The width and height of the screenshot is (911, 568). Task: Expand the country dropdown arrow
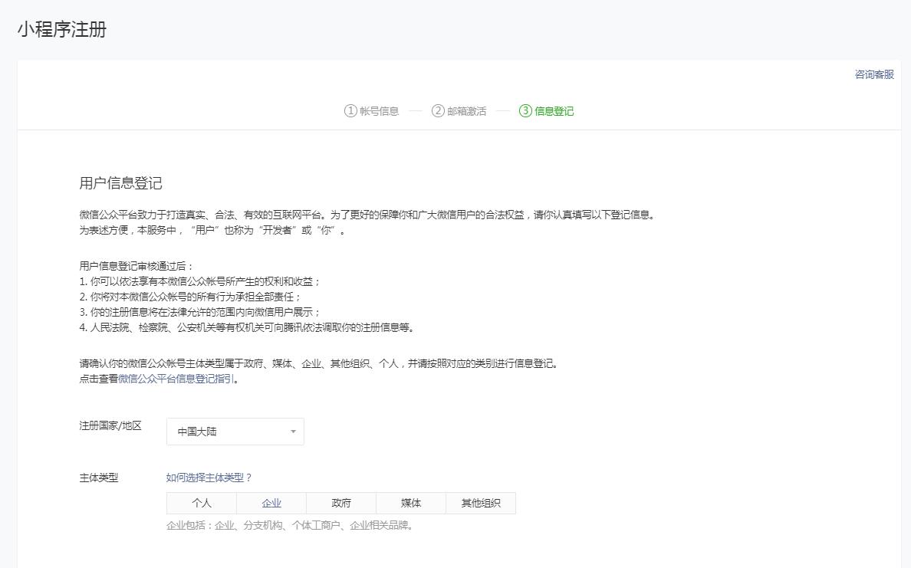pyautogui.click(x=293, y=432)
